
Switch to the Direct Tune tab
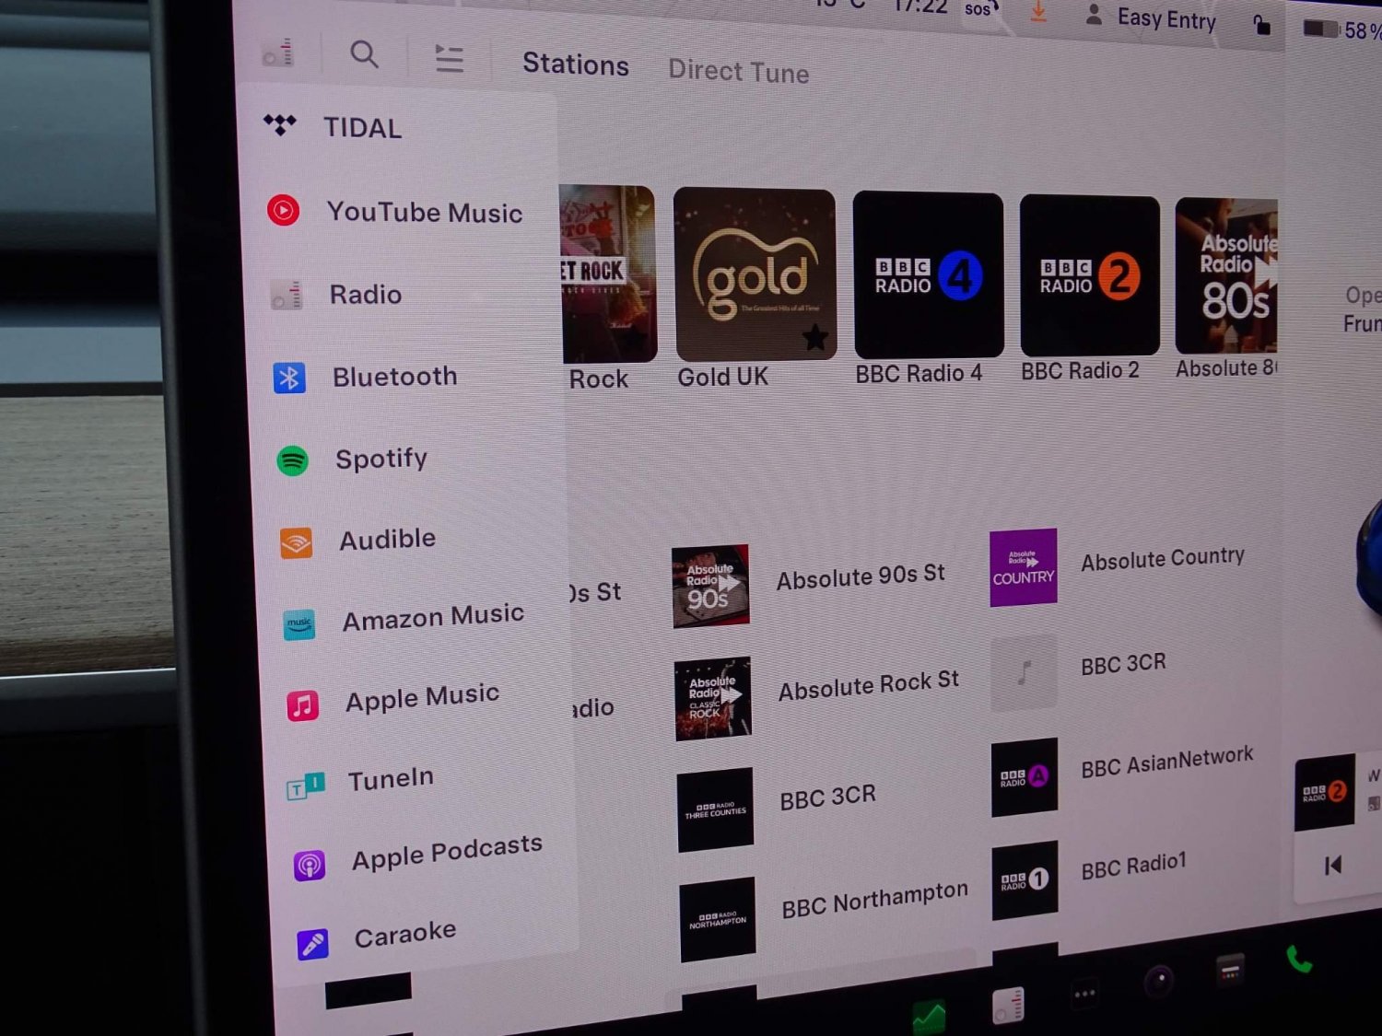pyautogui.click(x=739, y=71)
